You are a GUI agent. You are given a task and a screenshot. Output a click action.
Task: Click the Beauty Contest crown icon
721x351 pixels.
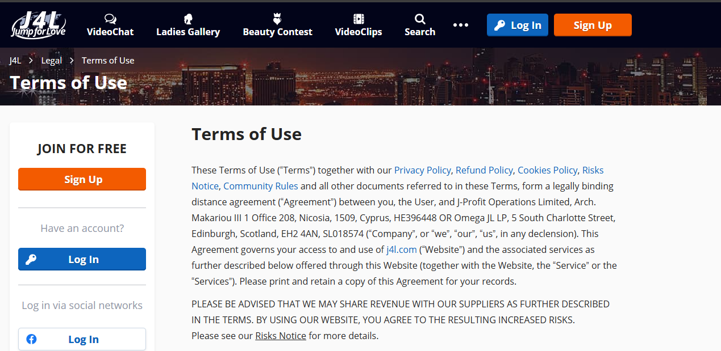[x=277, y=19]
